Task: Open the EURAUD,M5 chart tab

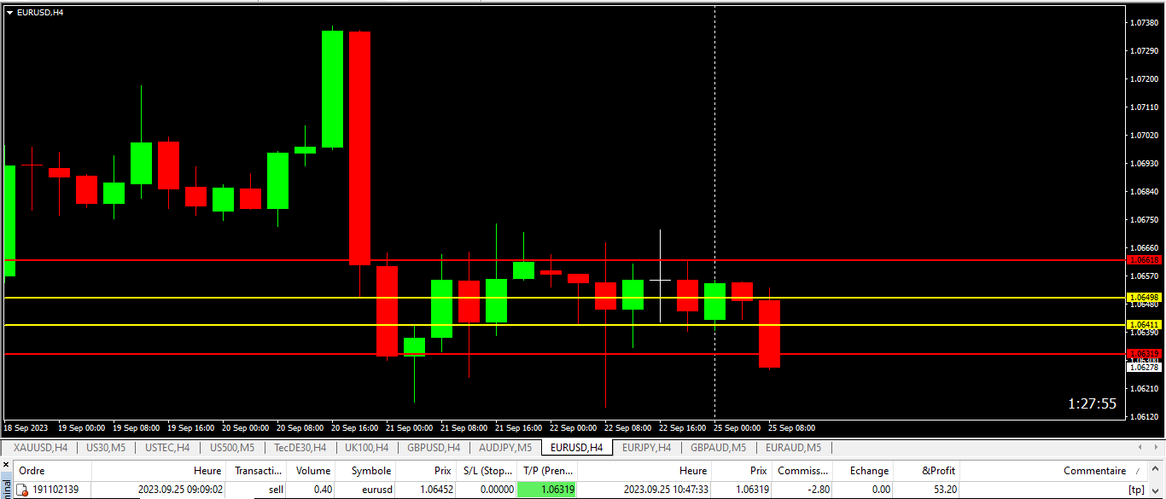Action: (x=793, y=447)
